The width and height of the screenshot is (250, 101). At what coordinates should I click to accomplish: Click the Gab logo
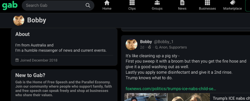point(10,5)
